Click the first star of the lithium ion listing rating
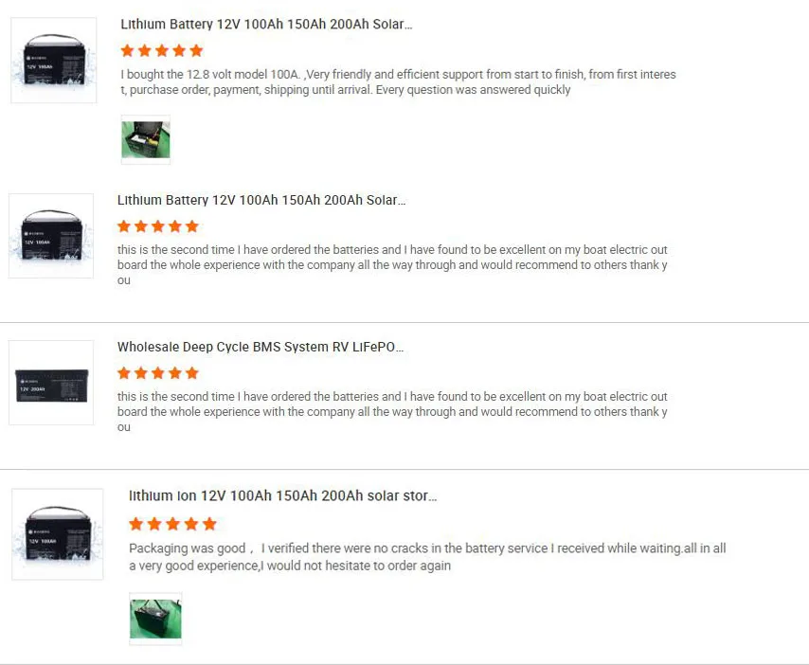The image size is (809, 665). click(136, 524)
